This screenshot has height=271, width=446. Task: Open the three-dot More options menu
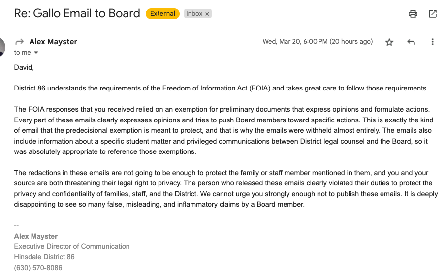click(x=433, y=42)
